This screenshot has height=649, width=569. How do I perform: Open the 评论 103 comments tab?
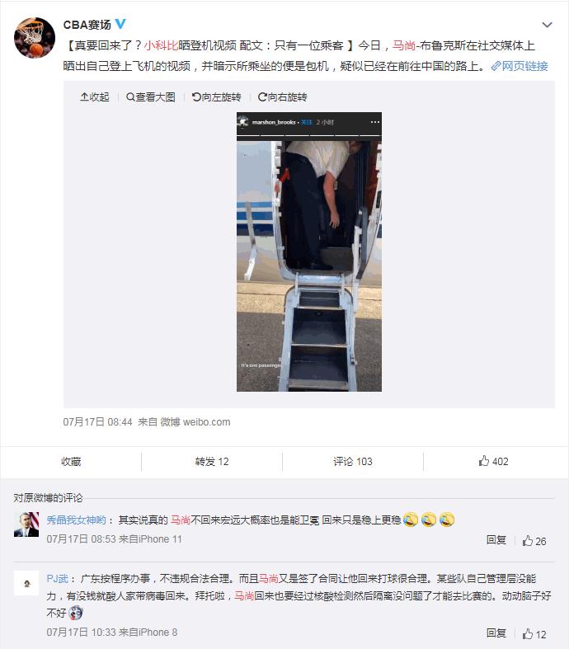(353, 462)
